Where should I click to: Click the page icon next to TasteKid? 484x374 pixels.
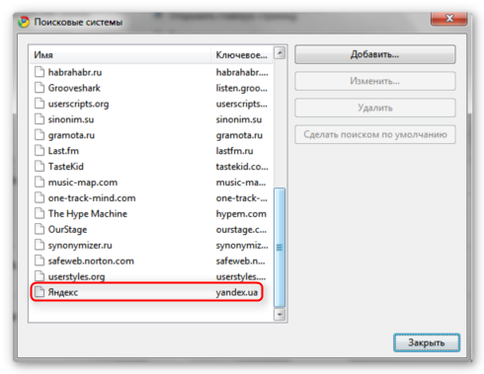[40, 167]
